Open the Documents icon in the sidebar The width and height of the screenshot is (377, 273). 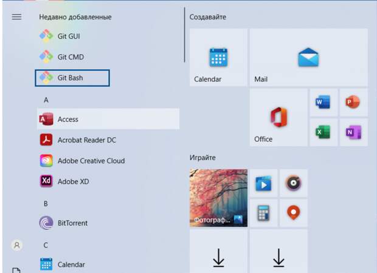pyautogui.click(x=16, y=270)
